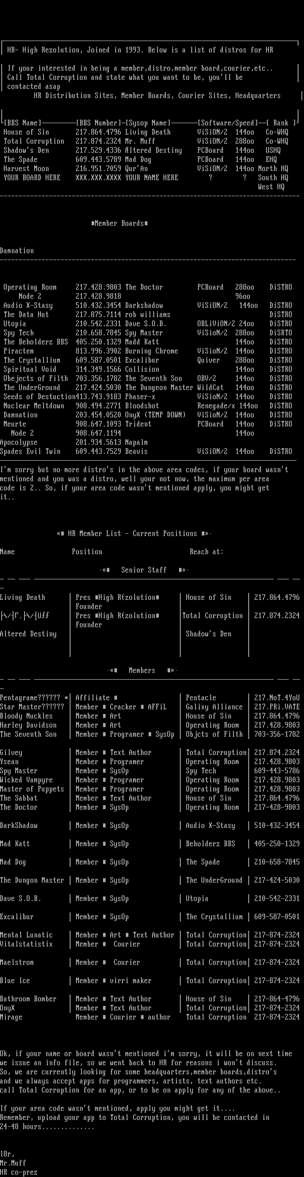Click the YOUR BOARD HERE placeholder
This screenshot has width=304, height=1177.
point(32,178)
